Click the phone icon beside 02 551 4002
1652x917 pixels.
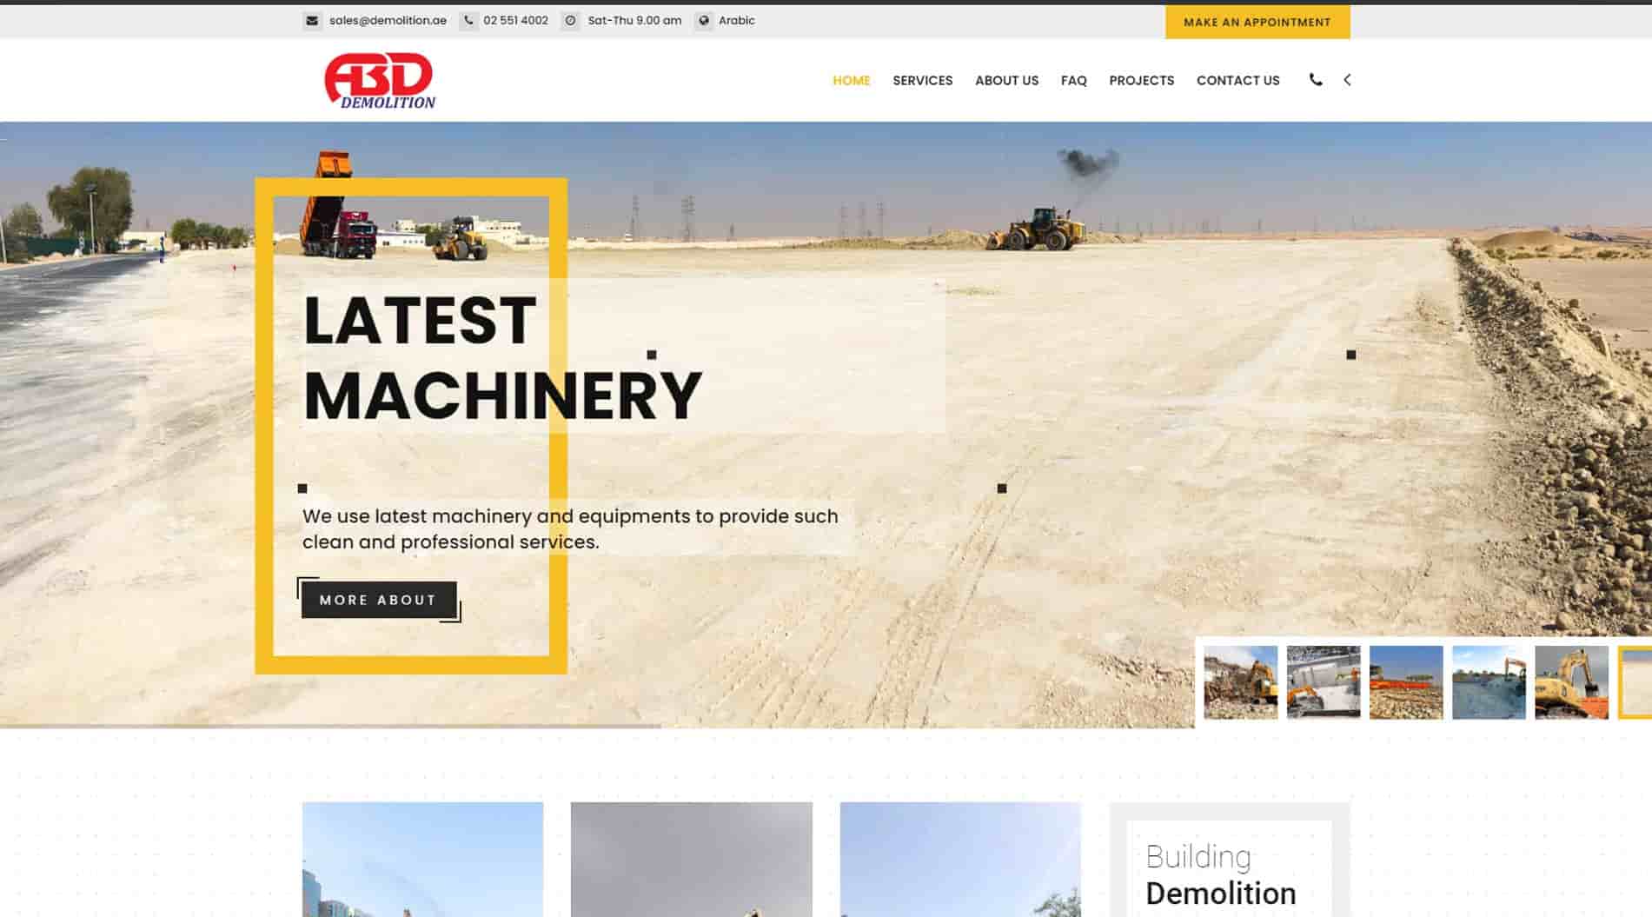pyautogui.click(x=469, y=21)
